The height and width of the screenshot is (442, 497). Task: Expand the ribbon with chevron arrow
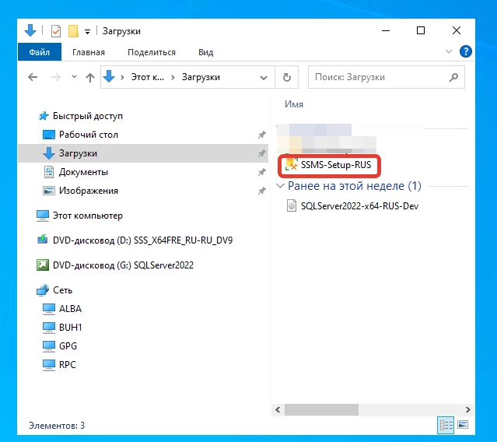tap(449, 52)
